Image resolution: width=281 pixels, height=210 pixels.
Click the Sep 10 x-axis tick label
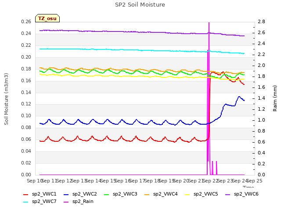pyautogui.click(x=35, y=181)
